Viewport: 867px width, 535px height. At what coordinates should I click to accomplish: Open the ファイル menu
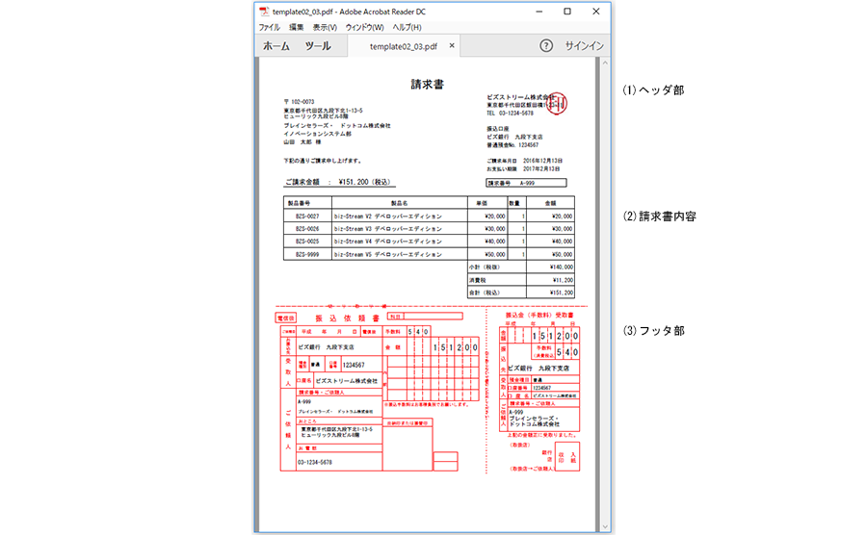269,28
